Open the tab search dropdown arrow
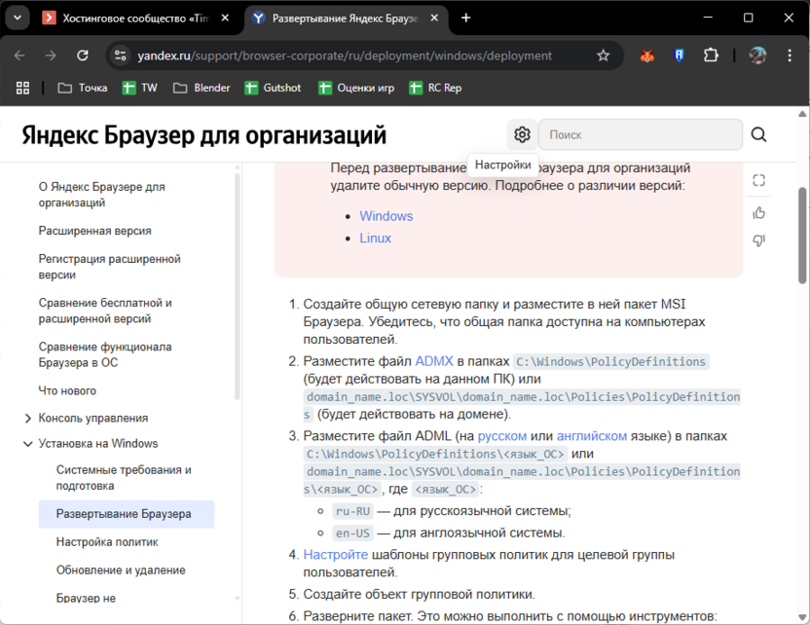Viewport: 810px width, 625px height. [17, 18]
